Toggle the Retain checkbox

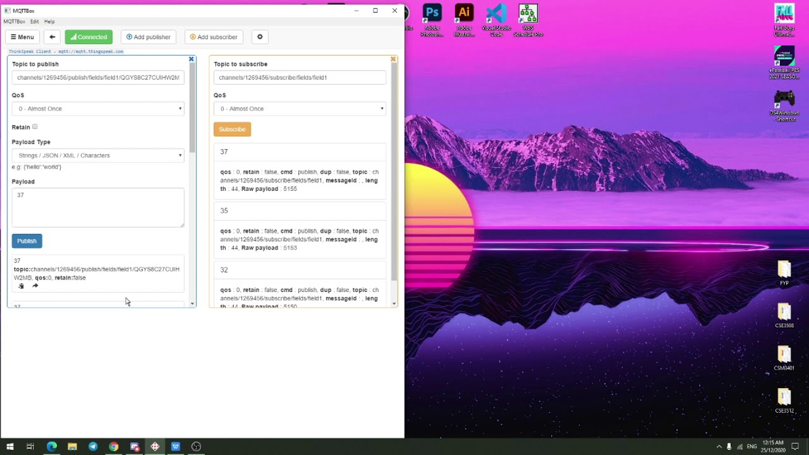pos(35,126)
